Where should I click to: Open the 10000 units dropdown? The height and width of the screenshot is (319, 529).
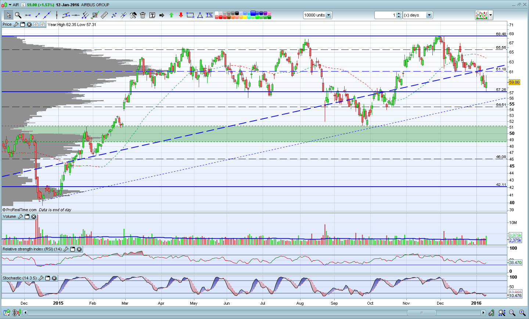[328, 15]
